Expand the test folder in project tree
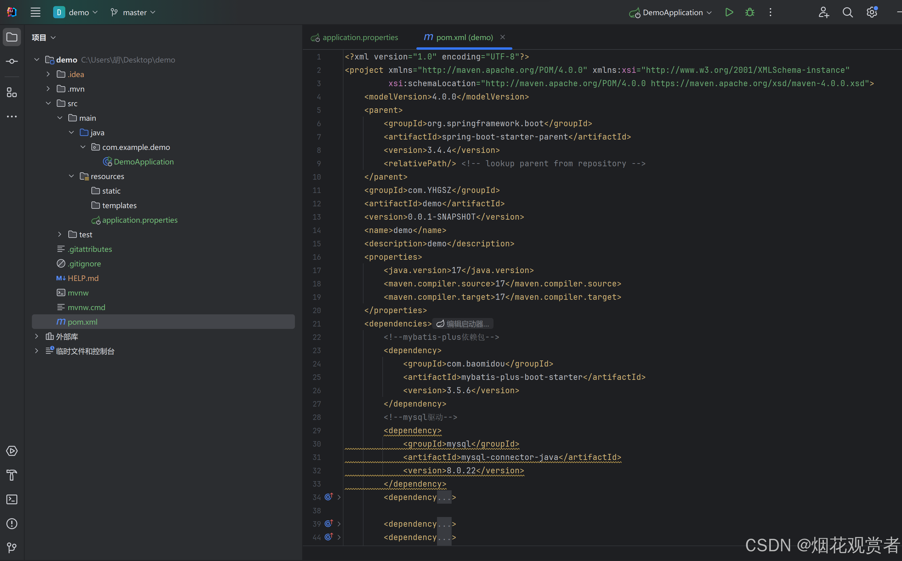Image resolution: width=902 pixels, height=561 pixels. [x=60, y=234]
